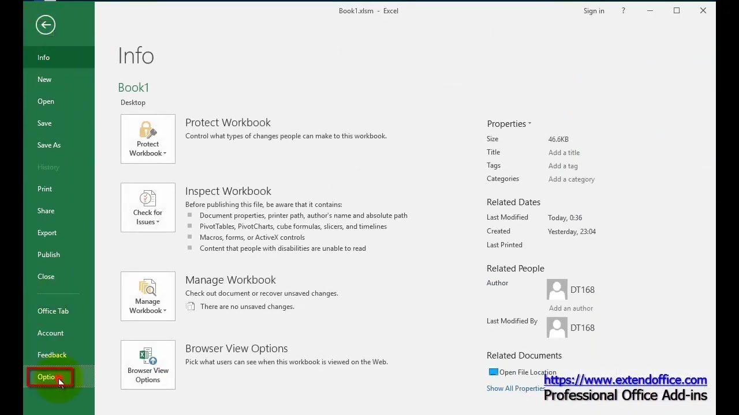This screenshot has height=415, width=739.
Task: Open Excel Options from the sidebar
Action: coord(59,377)
